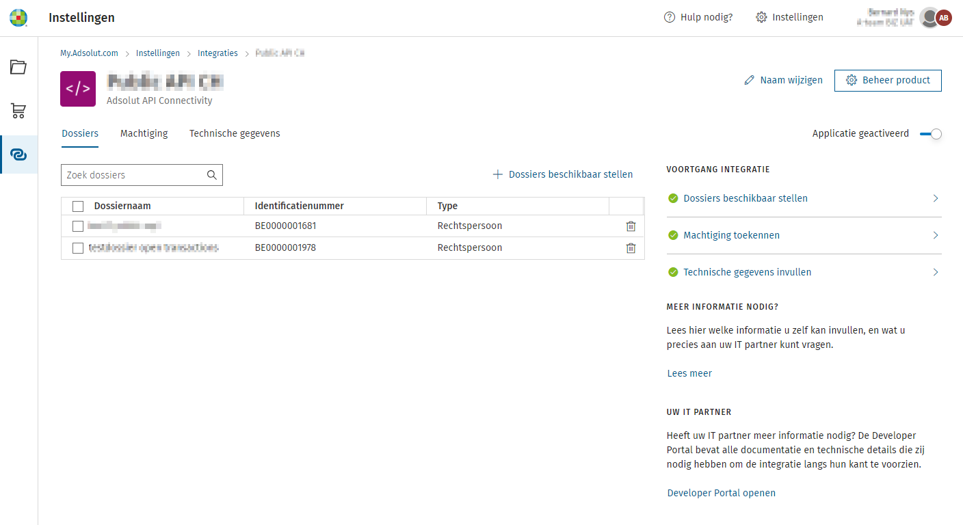Expand the Dossiers beschikbaar stellen progress step

coord(936,198)
